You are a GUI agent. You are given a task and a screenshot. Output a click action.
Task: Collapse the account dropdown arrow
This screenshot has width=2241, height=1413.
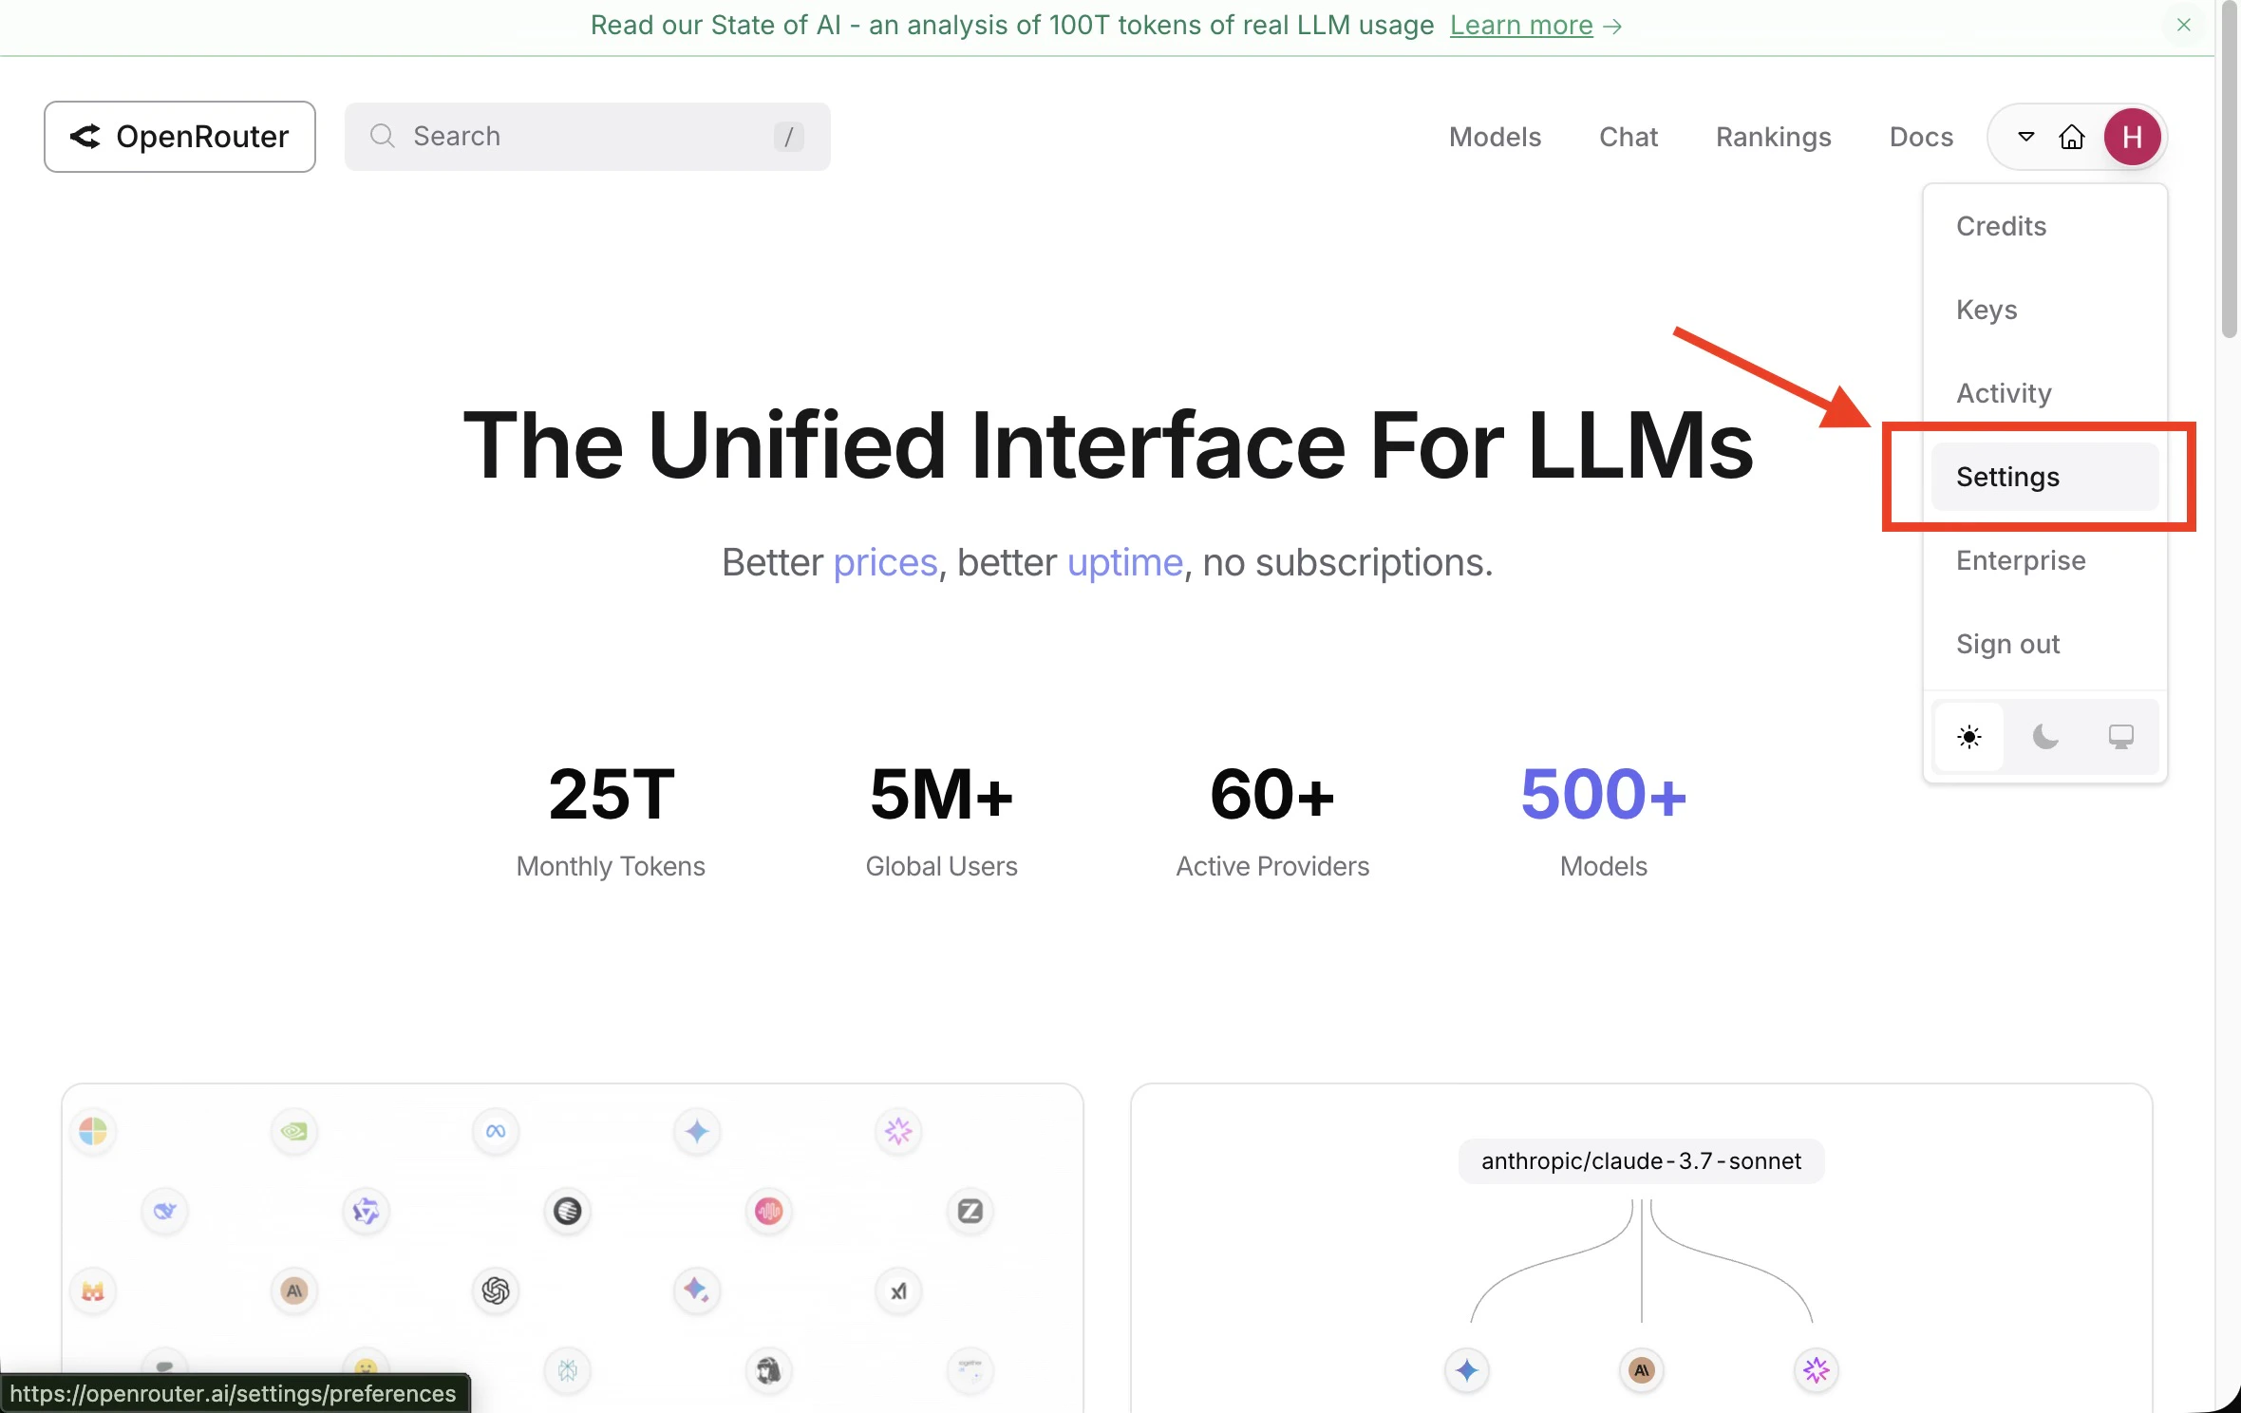pos(2025,137)
